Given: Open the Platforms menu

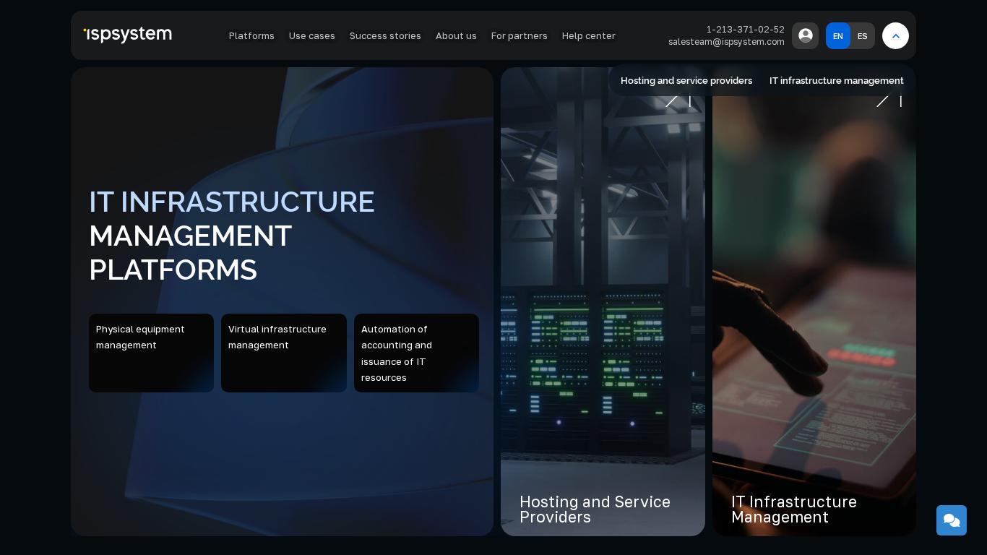Looking at the screenshot, I should pyautogui.click(x=251, y=35).
